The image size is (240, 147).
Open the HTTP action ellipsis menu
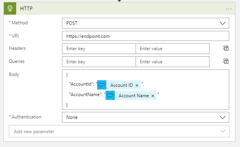pyautogui.click(x=229, y=9)
